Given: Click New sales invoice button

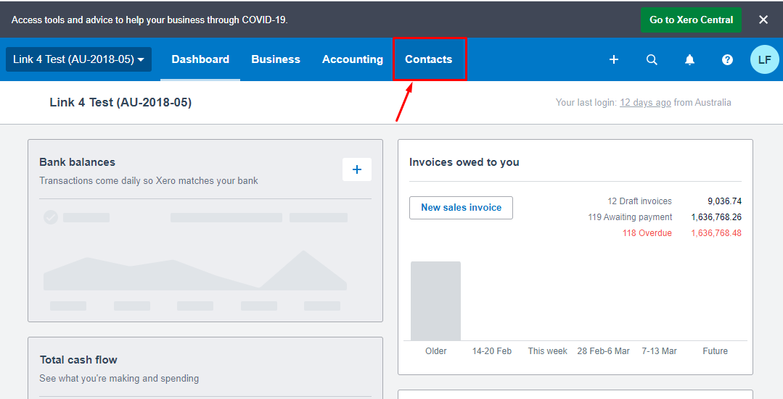Looking at the screenshot, I should tap(461, 208).
